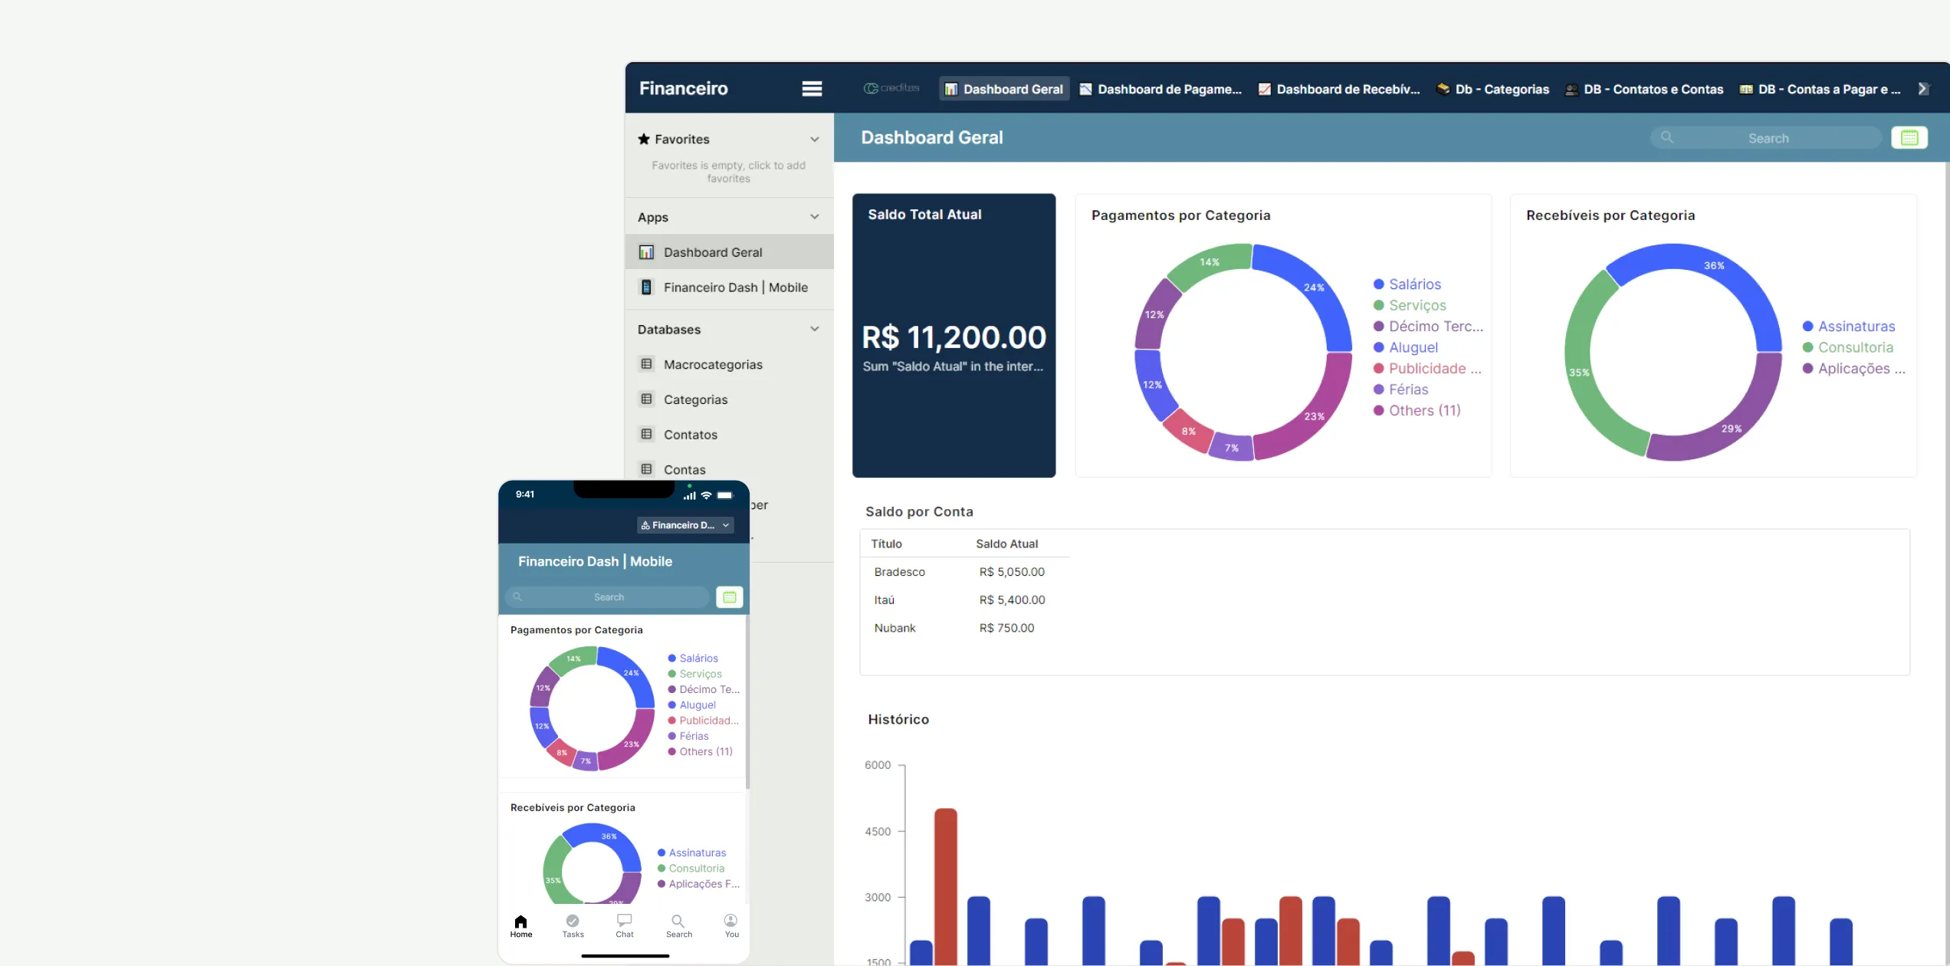Toggle the Assinaturas legend item in mobile preview
1950x966 pixels.
click(691, 853)
